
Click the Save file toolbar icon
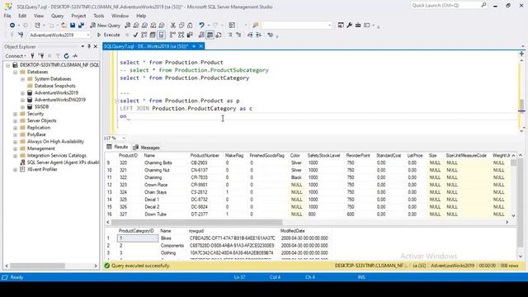(x=73, y=26)
